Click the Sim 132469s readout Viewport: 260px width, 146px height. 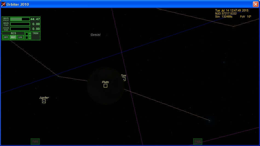click(224, 17)
